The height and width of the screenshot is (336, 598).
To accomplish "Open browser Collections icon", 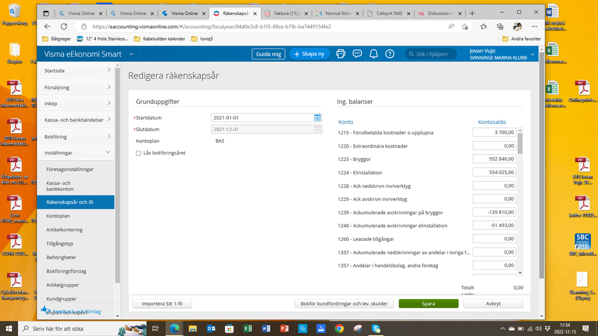I will pyautogui.click(x=500, y=27).
